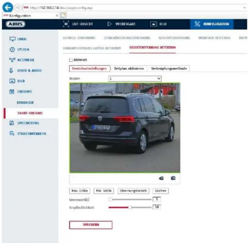Click the Bild image icon in sidebar
Screen dimensions: 249x243
click(12, 81)
